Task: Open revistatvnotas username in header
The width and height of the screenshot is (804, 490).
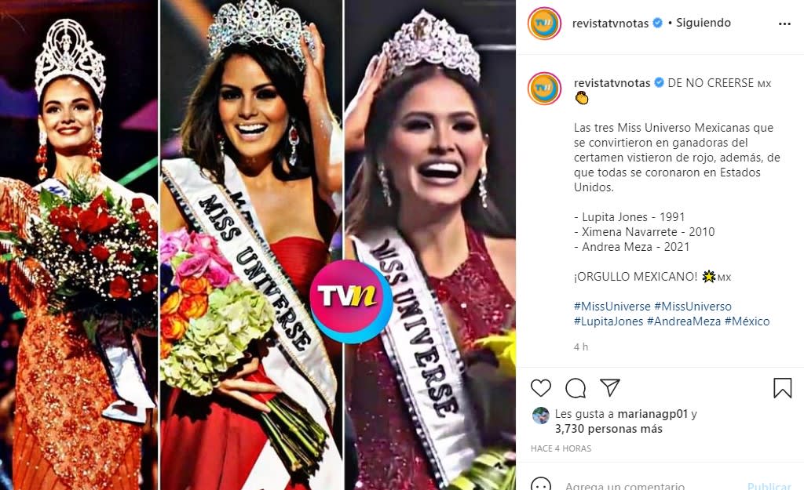Action: click(610, 23)
